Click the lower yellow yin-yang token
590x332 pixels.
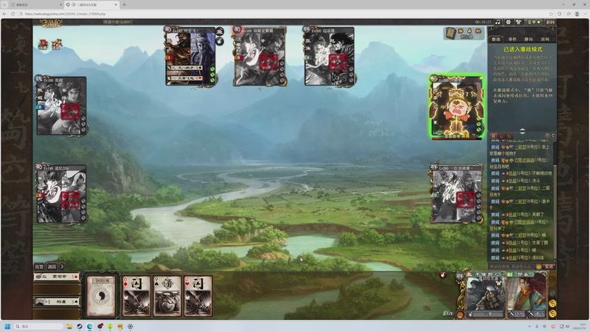coord(552,313)
